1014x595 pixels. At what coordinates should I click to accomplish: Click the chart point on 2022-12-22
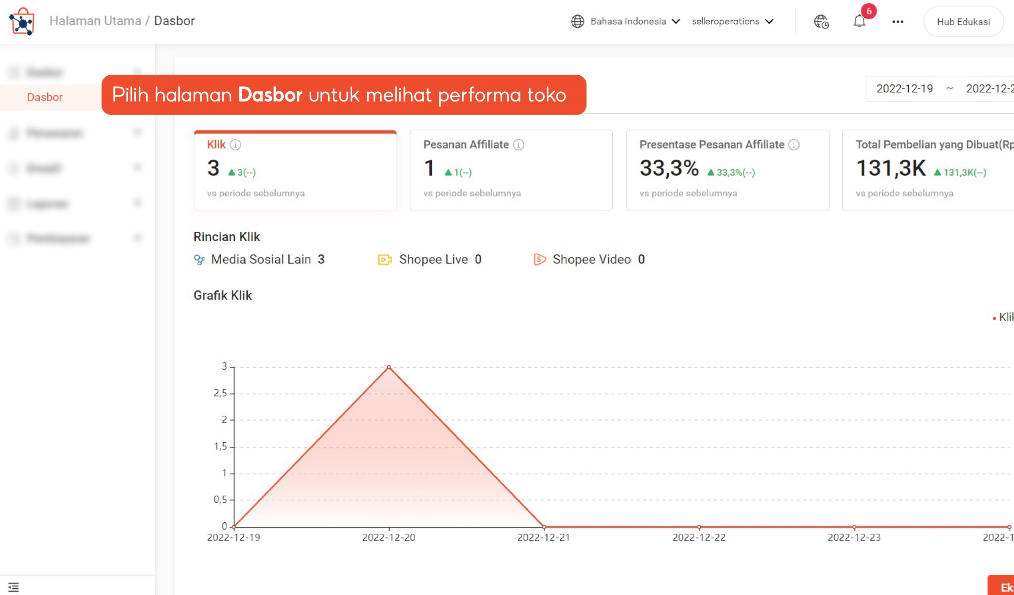click(x=699, y=527)
